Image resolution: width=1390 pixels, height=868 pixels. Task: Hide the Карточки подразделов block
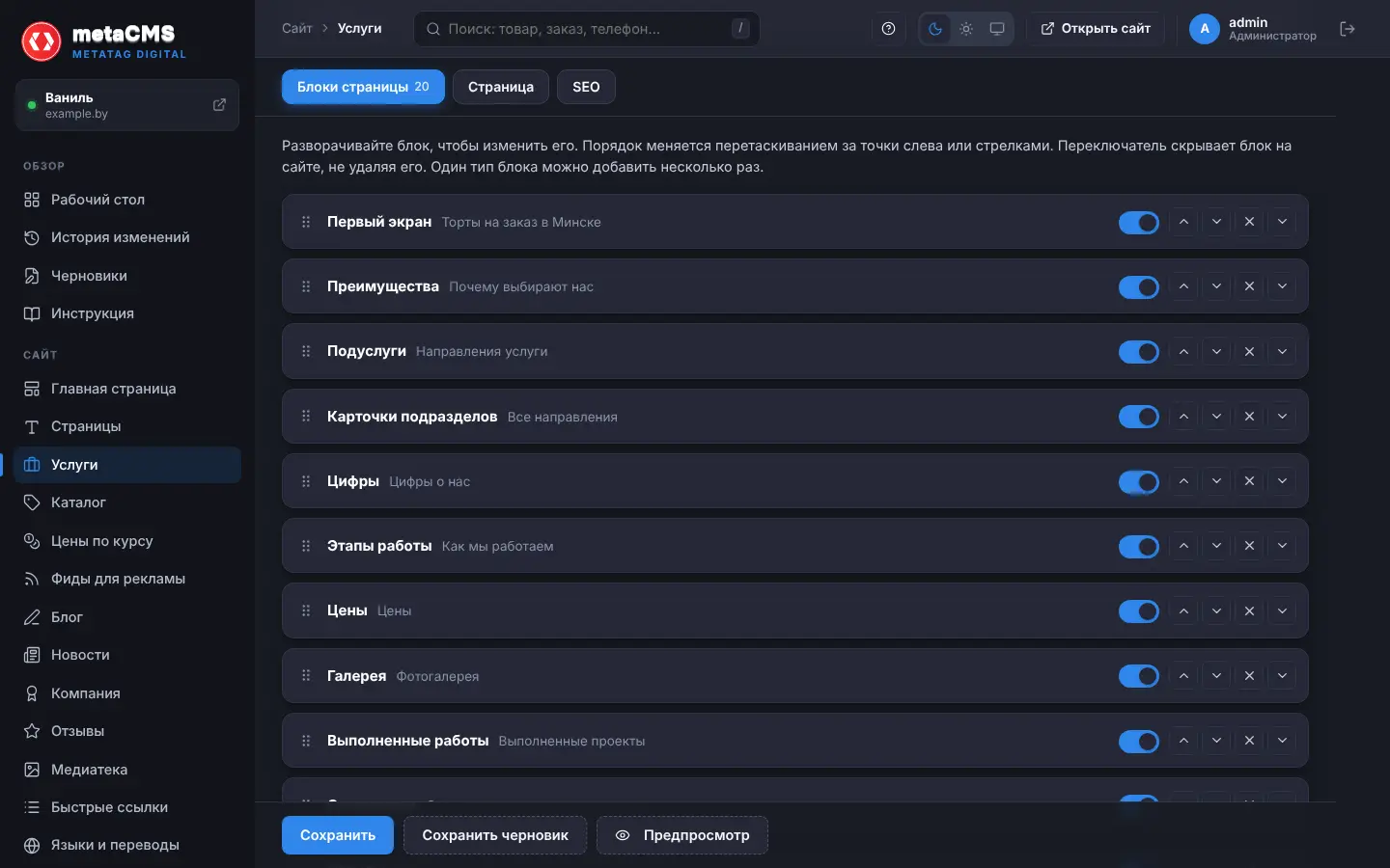(1139, 417)
